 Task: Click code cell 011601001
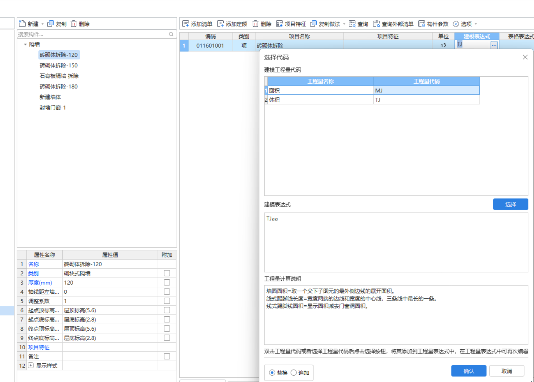[x=210, y=46]
